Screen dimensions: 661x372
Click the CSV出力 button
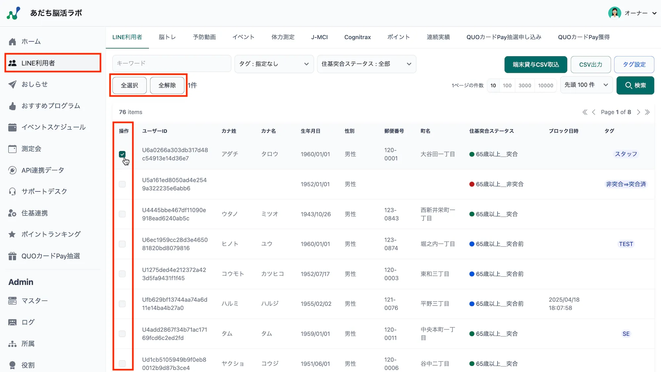(590, 64)
